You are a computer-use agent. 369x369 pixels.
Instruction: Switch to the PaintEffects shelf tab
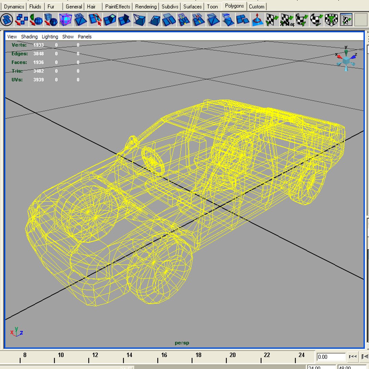(x=118, y=6)
